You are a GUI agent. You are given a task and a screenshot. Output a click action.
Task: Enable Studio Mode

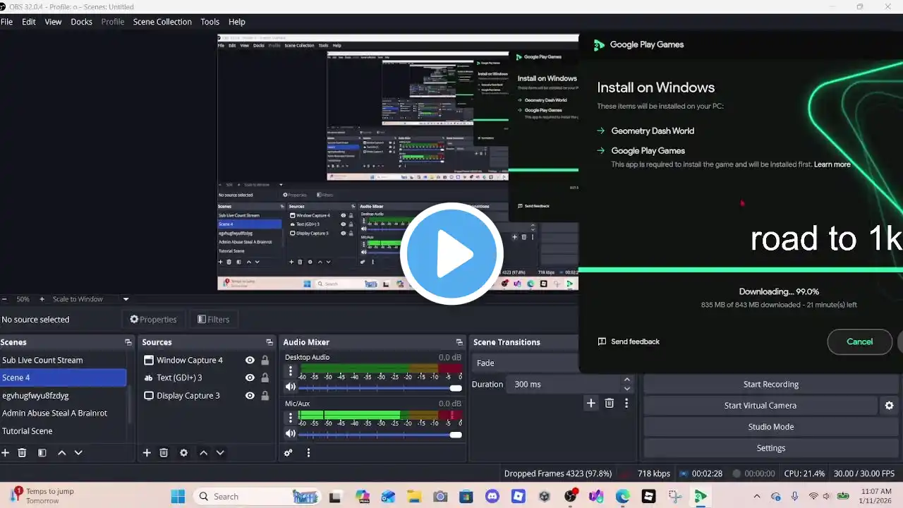click(770, 427)
